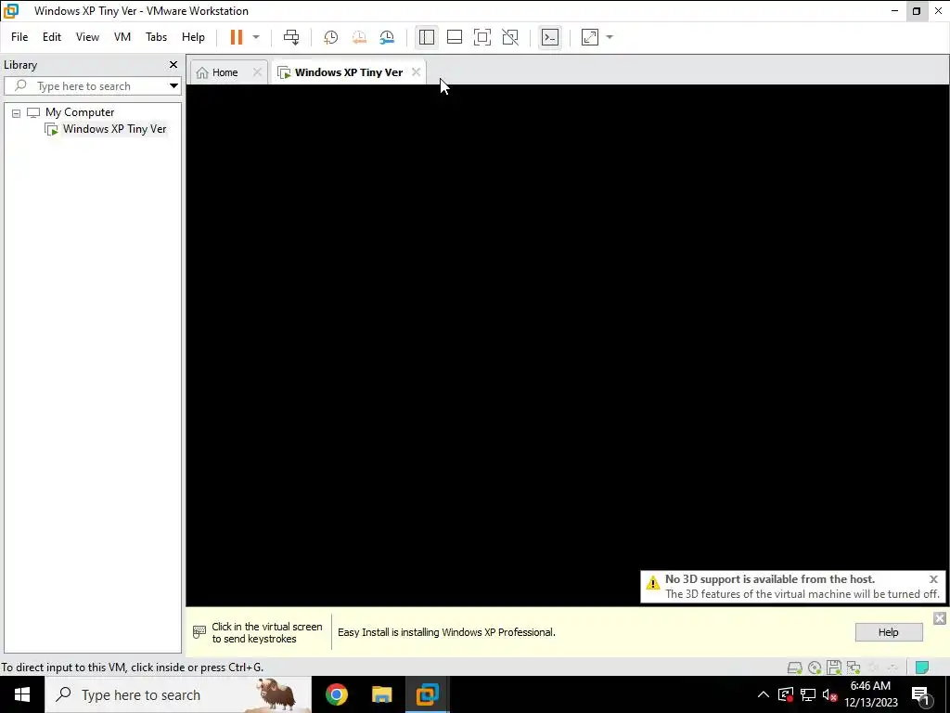Suspend the virtual machine with pause icon
The image size is (950, 713).
(237, 37)
